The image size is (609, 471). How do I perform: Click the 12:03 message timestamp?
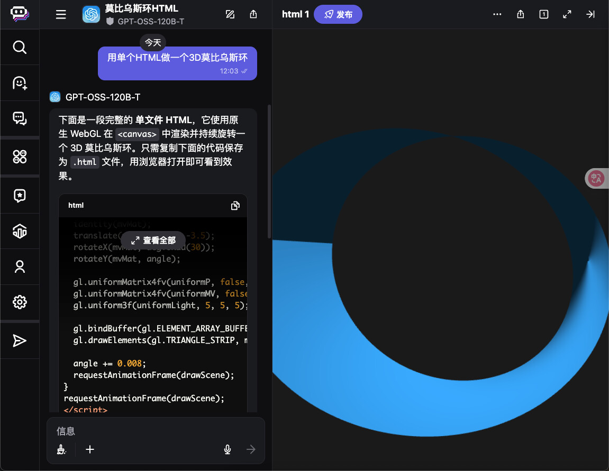coord(229,71)
